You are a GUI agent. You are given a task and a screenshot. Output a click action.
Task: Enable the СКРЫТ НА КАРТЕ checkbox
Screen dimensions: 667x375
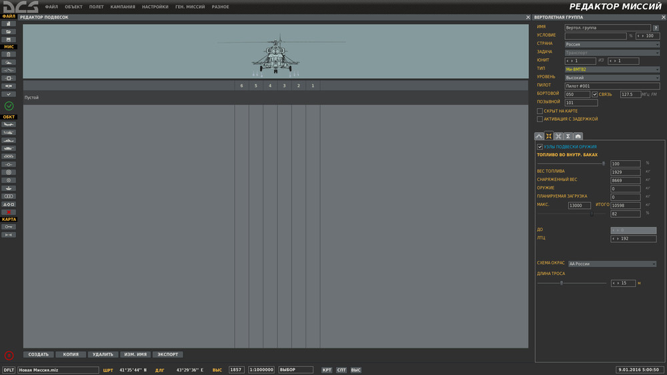click(x=540, y=111)
